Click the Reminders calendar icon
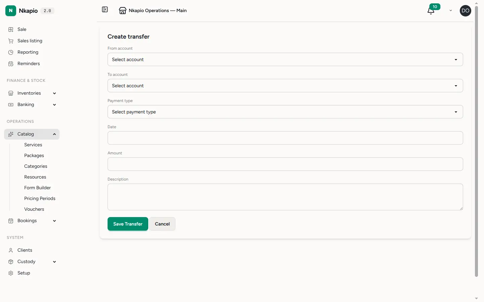This screenshot has height=302, width=484. click(11, 64)
